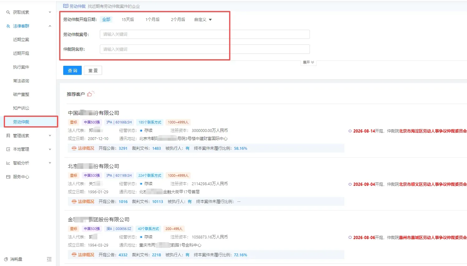The height and width of the screenshot is (266, 467).
Task: Click the 法律客群 people icon in sidebar
Action: click(x=8, y=26)
